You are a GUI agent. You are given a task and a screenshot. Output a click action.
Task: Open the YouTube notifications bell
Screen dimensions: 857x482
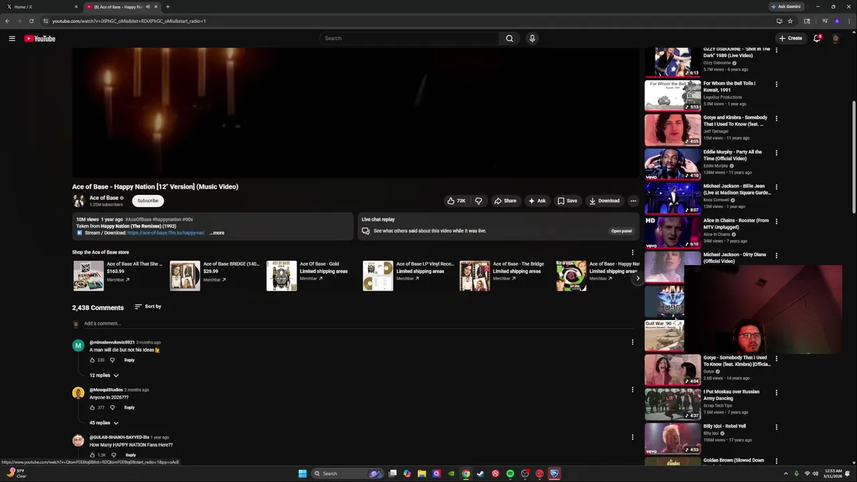pos(817,38)
